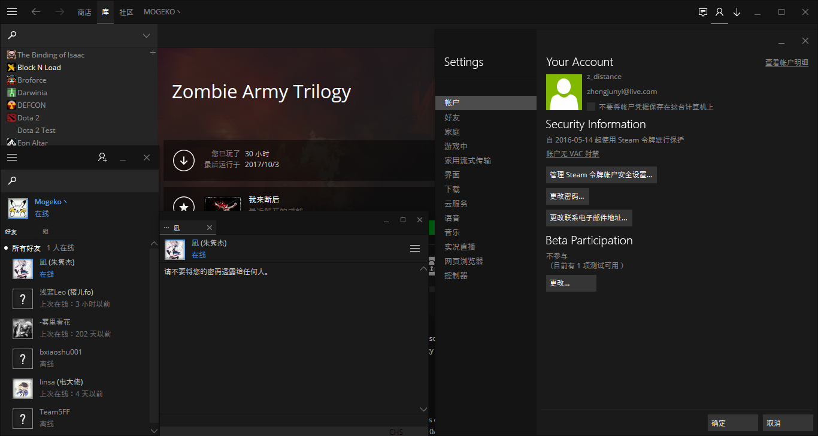Image resolution: width=818 pixels, height=436 pixels.
Task: Click the download install icon for Zombie Army Trilogy
Action: [184, 161]
